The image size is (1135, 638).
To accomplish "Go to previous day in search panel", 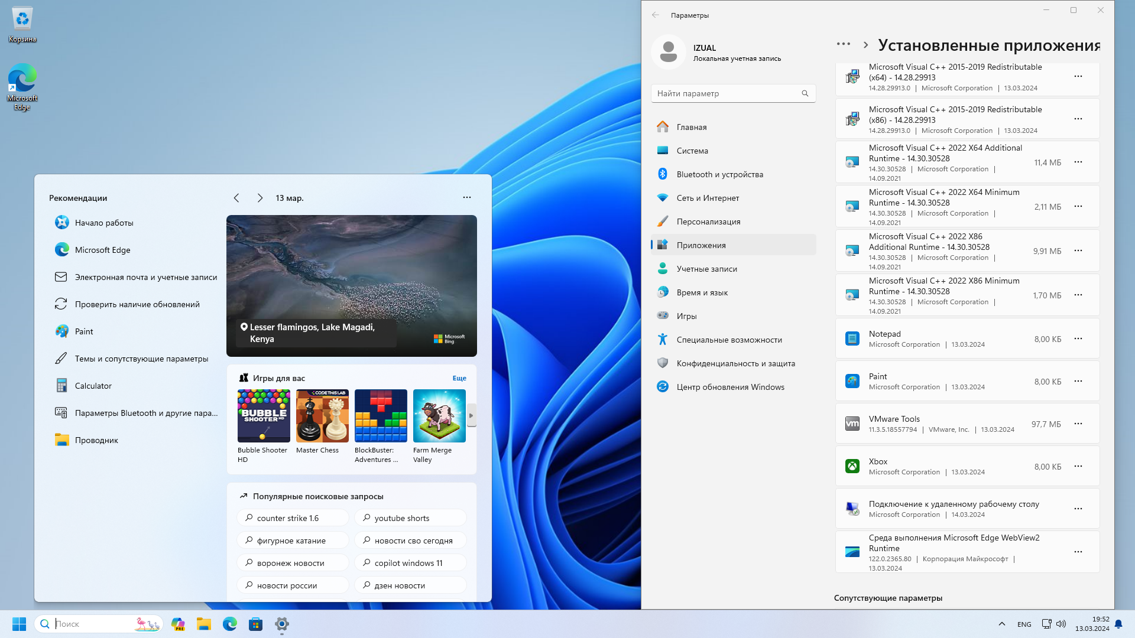I will tap(236, 198).
